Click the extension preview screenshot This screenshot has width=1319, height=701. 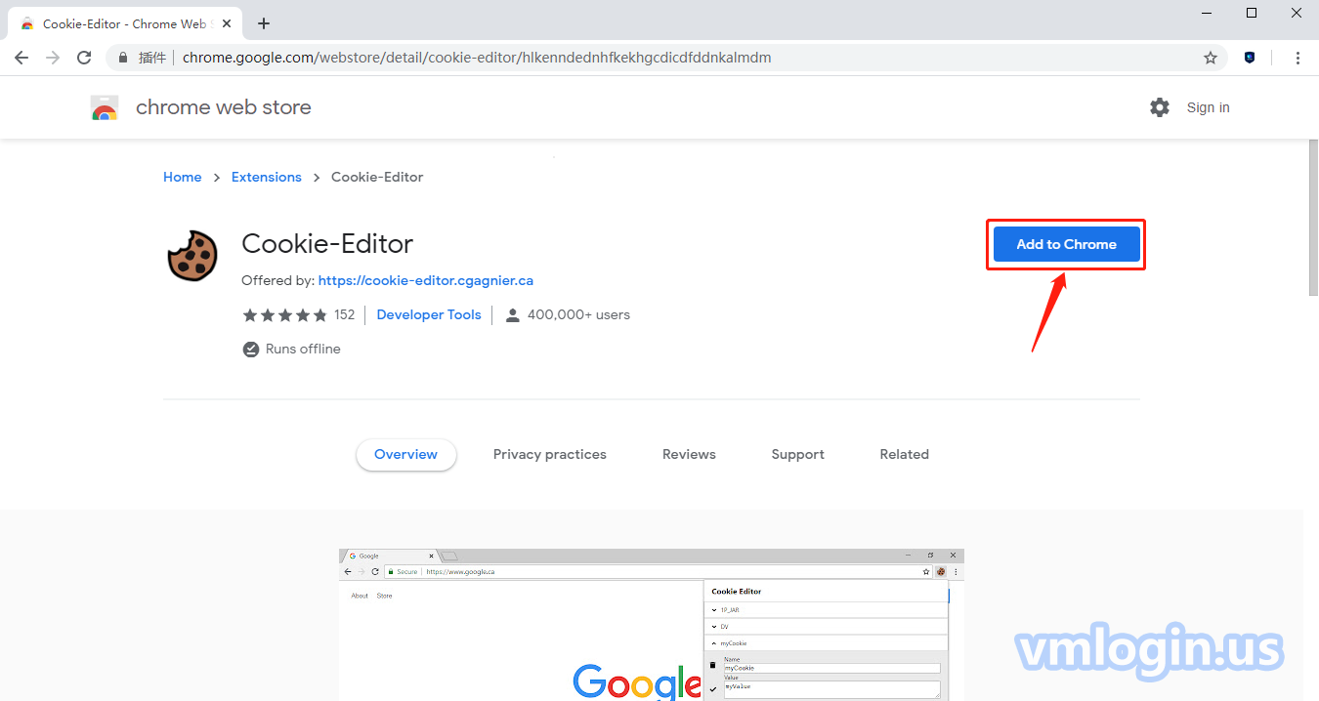[x=651, y=625]
